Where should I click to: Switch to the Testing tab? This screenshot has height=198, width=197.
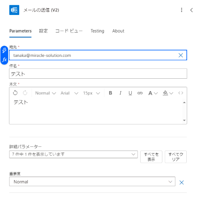coord(97,31)
